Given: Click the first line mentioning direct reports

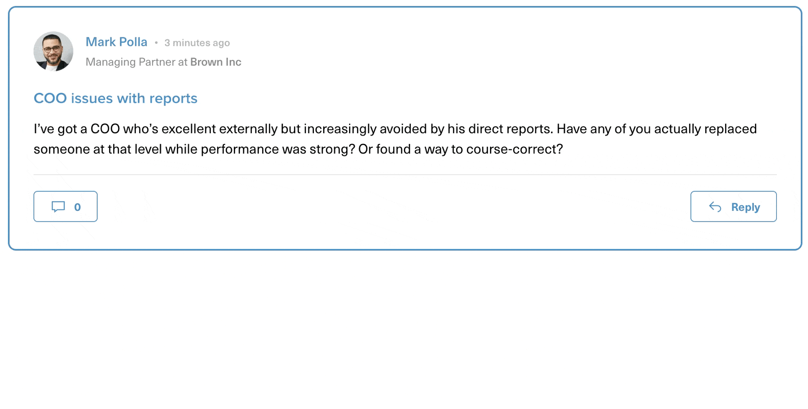Looking at the screenshot, I should [x=395, y=129].
